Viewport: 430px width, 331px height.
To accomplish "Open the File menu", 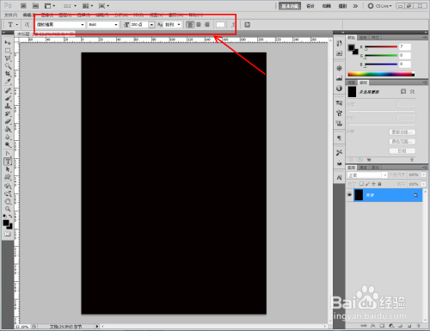I will point(10,15).
